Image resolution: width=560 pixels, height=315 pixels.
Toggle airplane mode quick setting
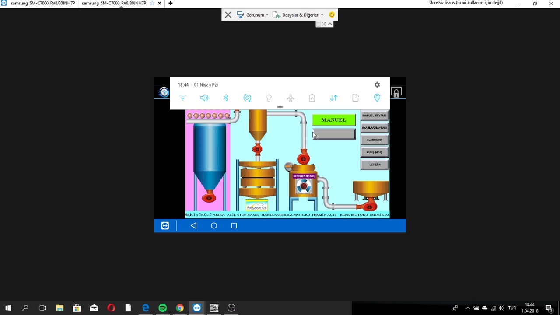(x=290, y=98)
